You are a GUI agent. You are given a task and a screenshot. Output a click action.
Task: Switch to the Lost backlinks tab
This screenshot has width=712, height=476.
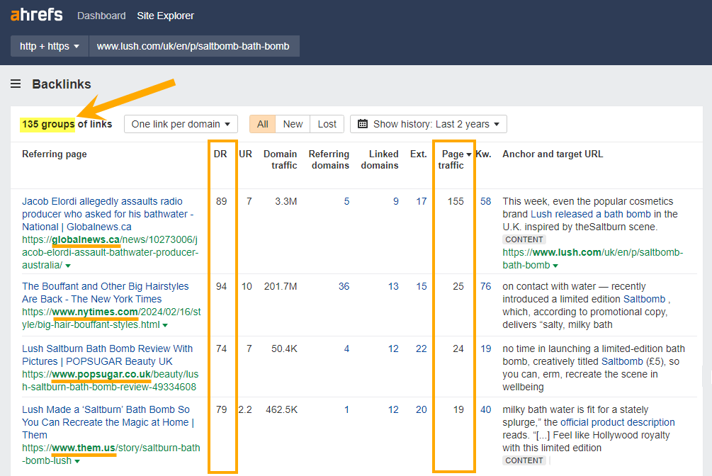[x=327, y=123]
